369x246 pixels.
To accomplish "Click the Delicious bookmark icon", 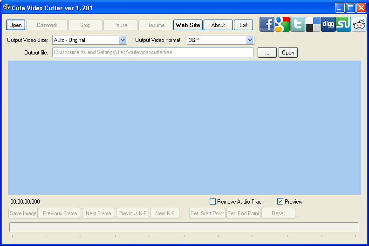I will click(x=313, y=24).
